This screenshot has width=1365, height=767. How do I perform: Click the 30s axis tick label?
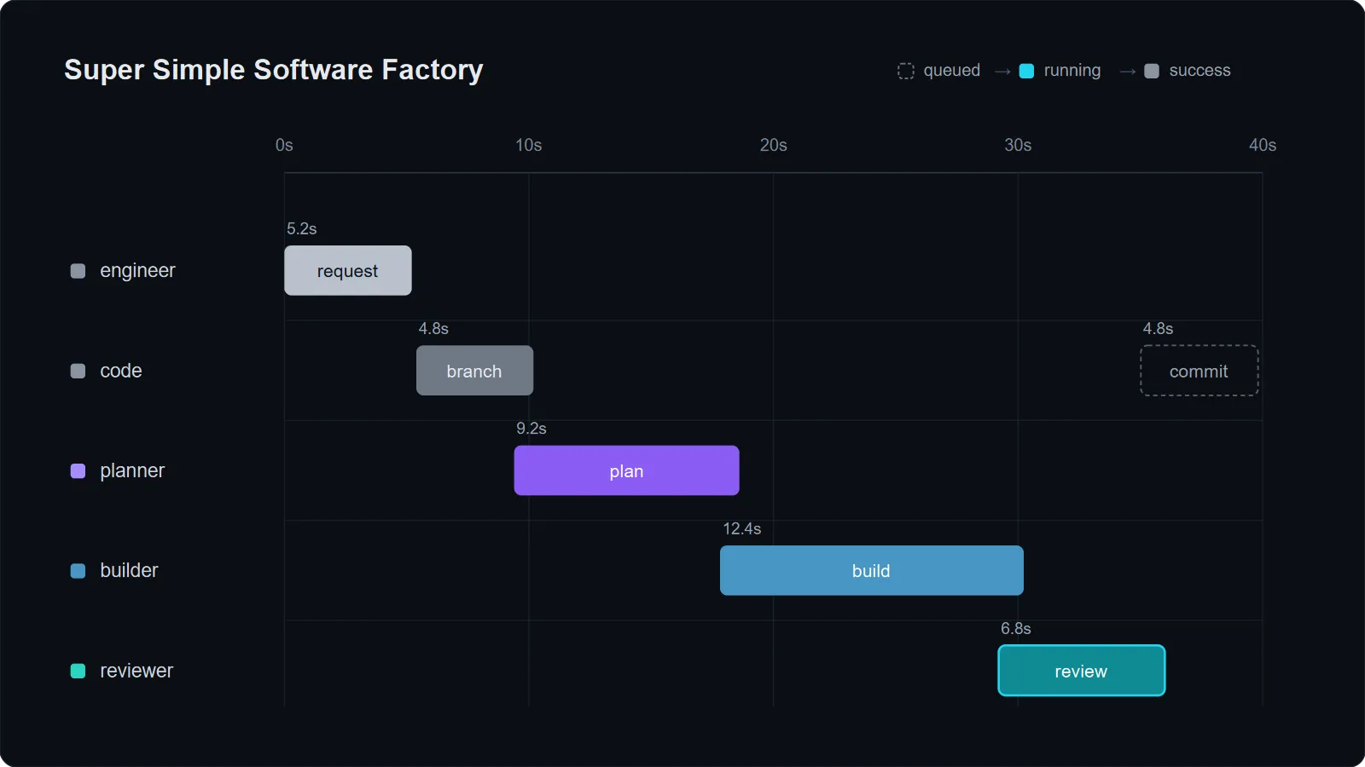(x=1018, y=145)
